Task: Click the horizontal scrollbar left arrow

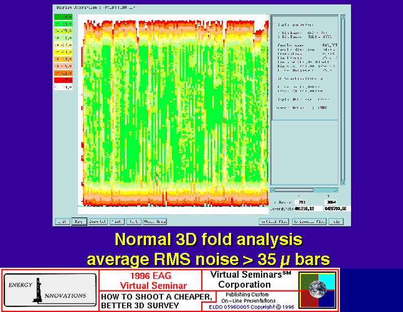Action: [x=273, y=190]
